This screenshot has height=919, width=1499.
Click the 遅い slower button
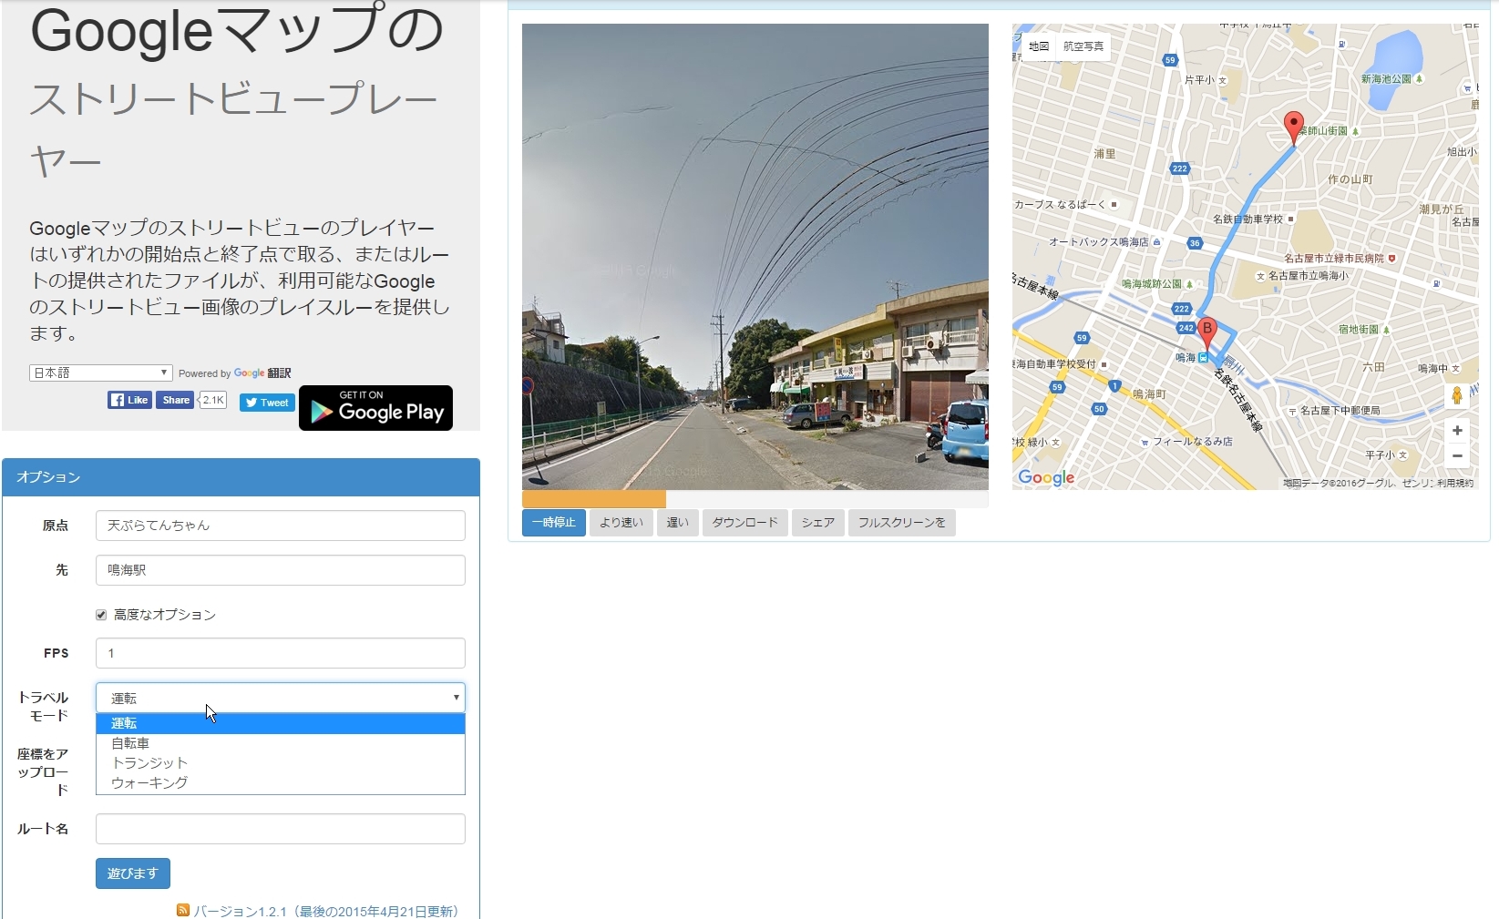point(678,523)
